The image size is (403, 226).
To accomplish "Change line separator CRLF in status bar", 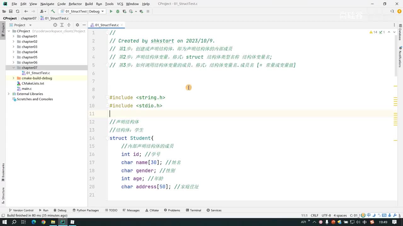I will (315, 215).
